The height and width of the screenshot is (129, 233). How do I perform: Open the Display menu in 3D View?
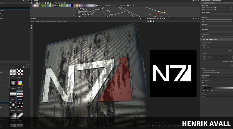(59, 21)
